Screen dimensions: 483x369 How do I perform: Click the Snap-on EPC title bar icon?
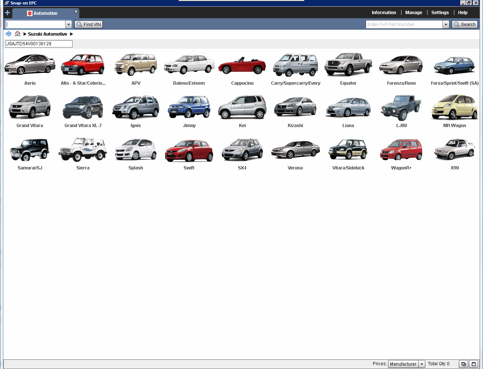[7, 3]
